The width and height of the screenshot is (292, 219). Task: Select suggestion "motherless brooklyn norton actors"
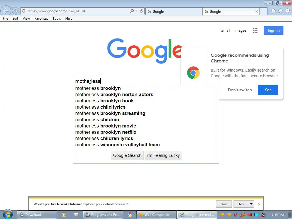click(146, 94)
